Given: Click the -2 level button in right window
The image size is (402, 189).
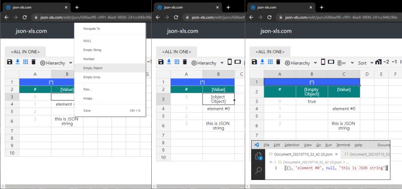Looking at the screenshot, I should (x=386, y=62).
